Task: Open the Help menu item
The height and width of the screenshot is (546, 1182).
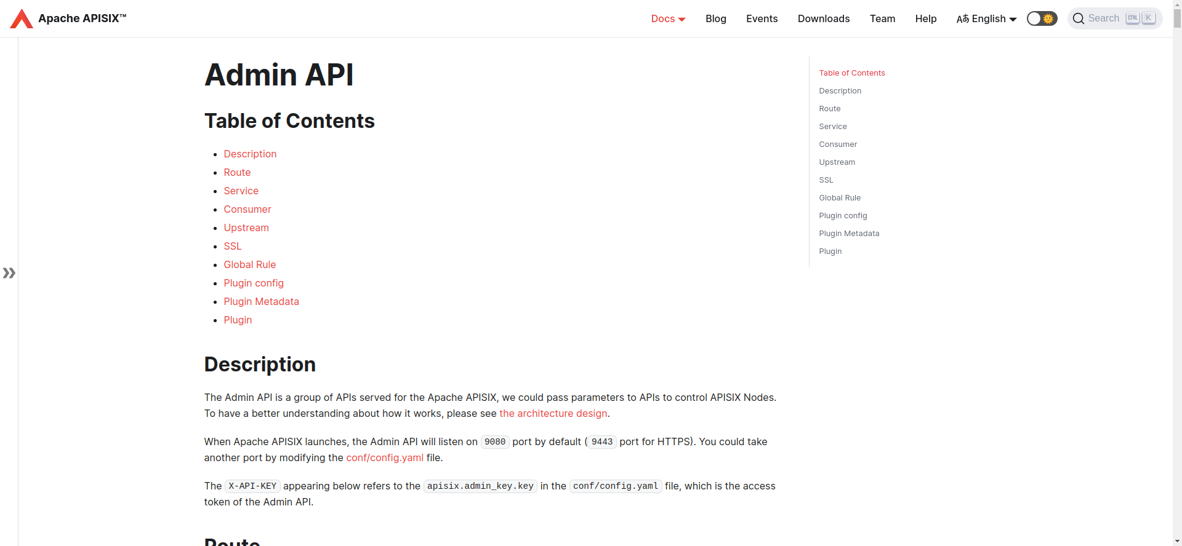Action: (926, 18)
